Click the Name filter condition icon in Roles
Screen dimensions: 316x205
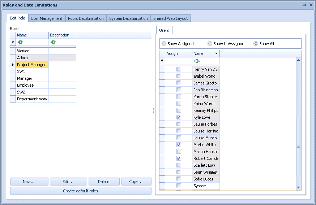tap(20, 42)
